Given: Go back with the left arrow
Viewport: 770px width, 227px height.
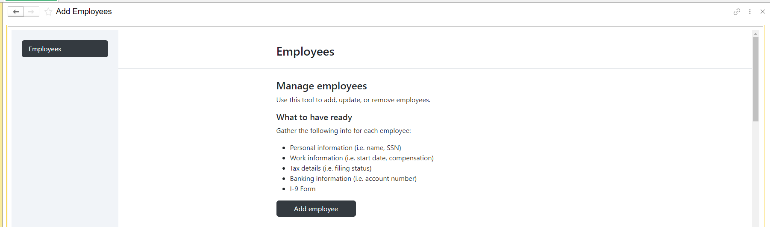Looking at the screenshot, I should pyautogui.click(x=16, y=12).
